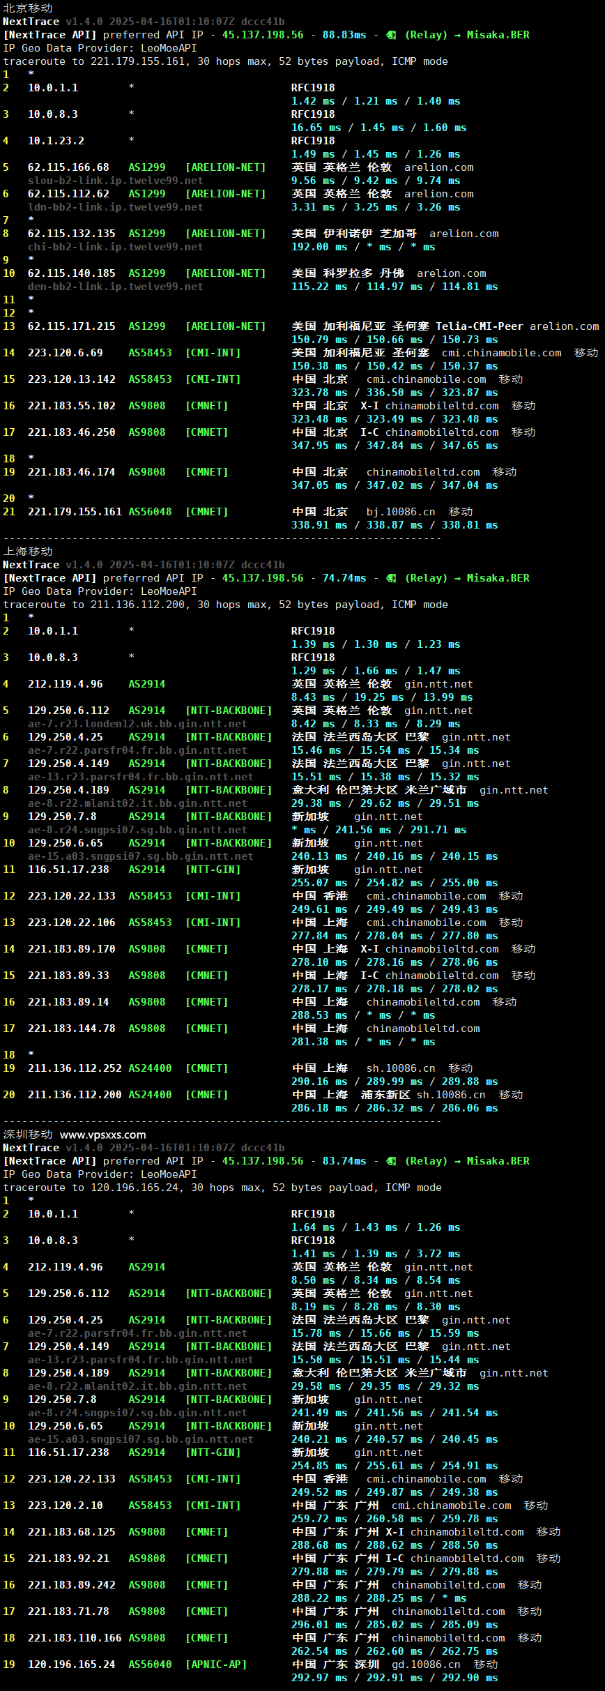This screenshot has height=1691, width=605.
Task: Click hop IP address 221.183.89.170
Action: pos(72,949)
